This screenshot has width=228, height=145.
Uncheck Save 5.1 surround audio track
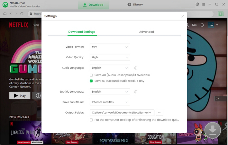pos(91,81)
